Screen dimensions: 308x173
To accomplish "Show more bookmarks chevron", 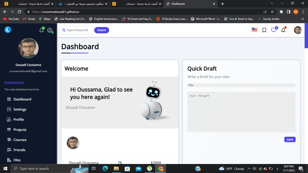I will pos(303,19).
